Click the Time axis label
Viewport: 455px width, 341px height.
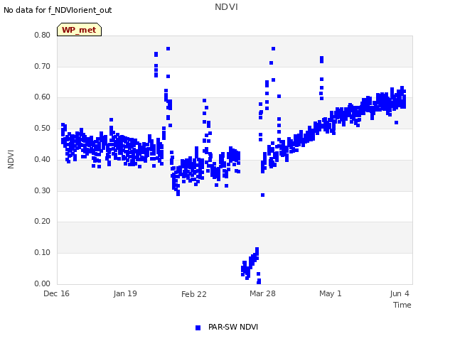(402, 305)
